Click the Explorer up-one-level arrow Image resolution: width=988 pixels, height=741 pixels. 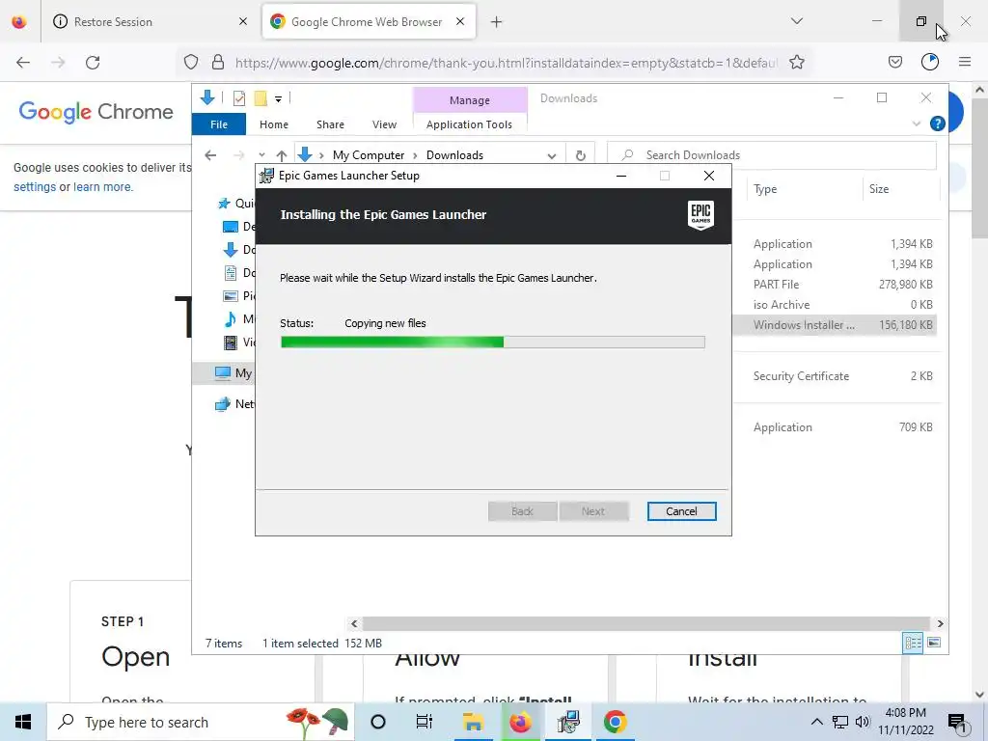282,155
